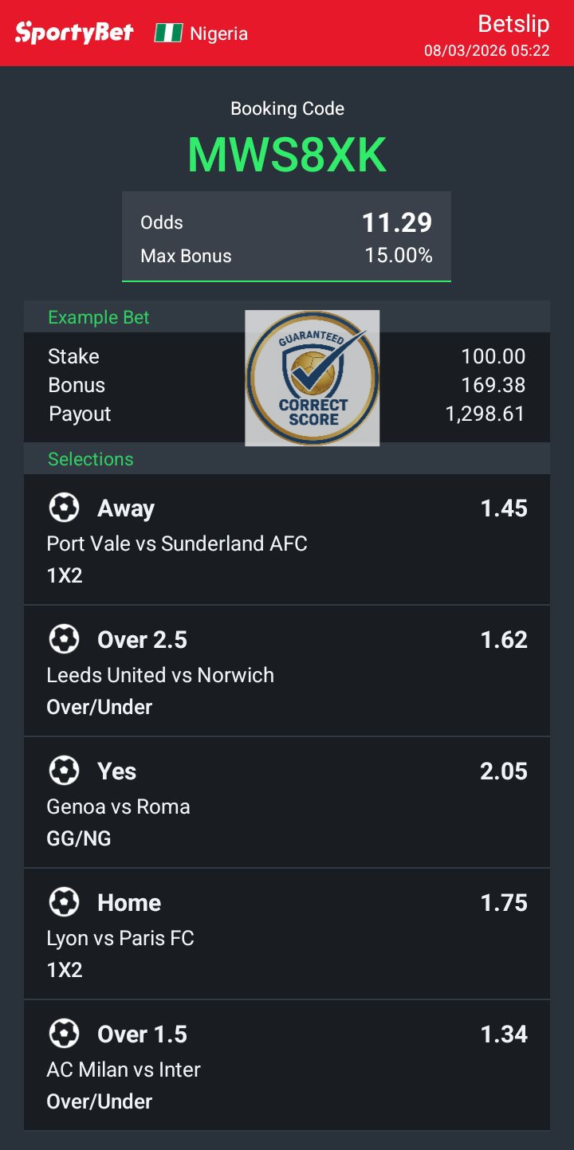Click soccer ball icon beside Yes selection
The width and height of the screenshot is (574, 1150).
point(64,771)
